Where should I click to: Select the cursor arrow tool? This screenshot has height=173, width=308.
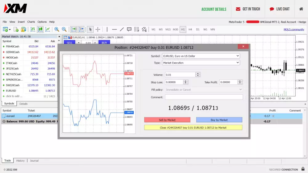coord(90,29)
